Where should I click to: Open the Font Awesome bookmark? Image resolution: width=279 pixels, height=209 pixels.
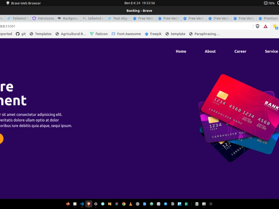point(126,34)
